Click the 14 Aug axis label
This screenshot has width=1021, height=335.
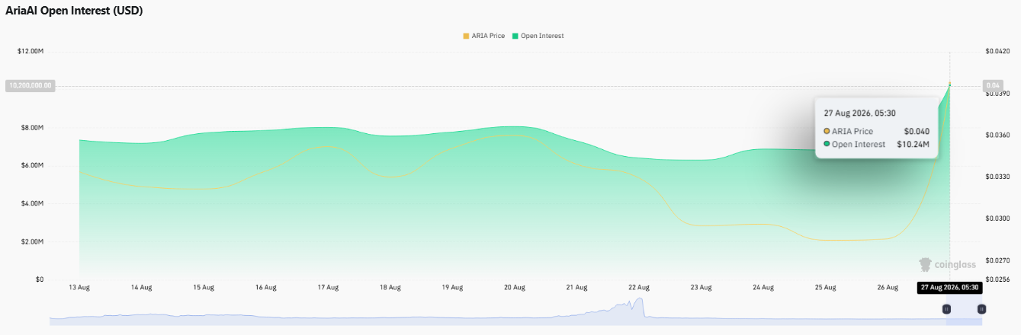tap(141, 288)
